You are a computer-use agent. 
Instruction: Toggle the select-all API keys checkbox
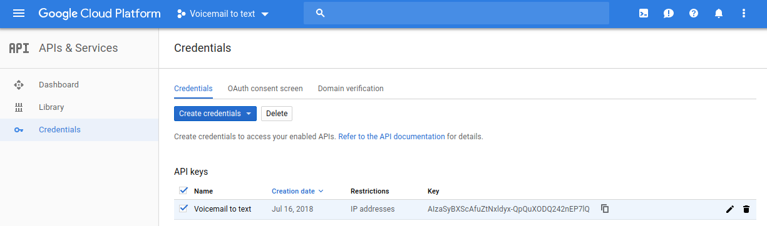coord(183,190)
